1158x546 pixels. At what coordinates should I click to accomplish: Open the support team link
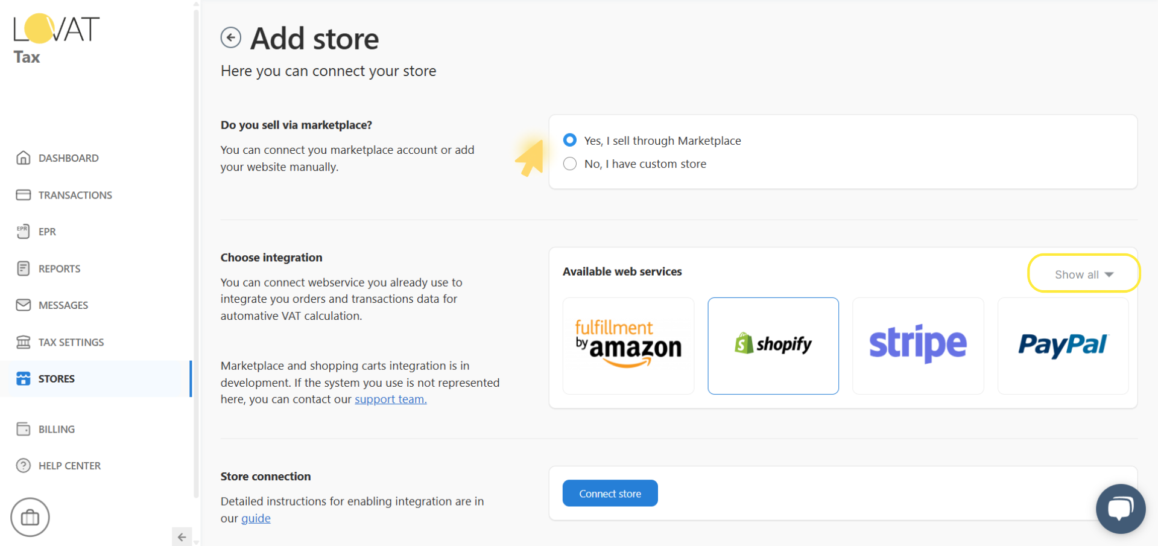pos(391,399)
